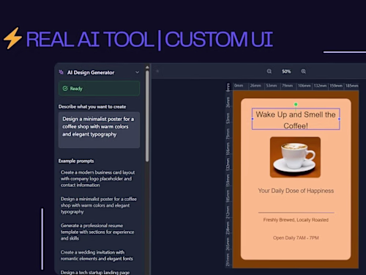Select the coffee cup image on poster
This screenshot has height=275, width=366.
pyautogui.click(x=295, y=157)
